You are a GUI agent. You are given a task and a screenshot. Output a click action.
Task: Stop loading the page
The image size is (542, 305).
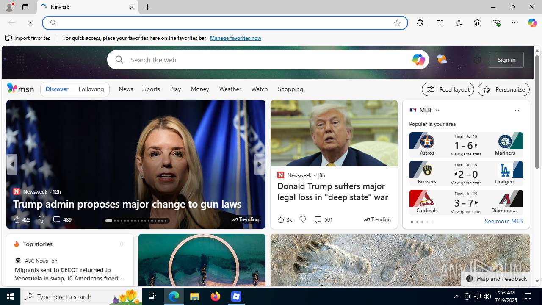click(30, 23)
